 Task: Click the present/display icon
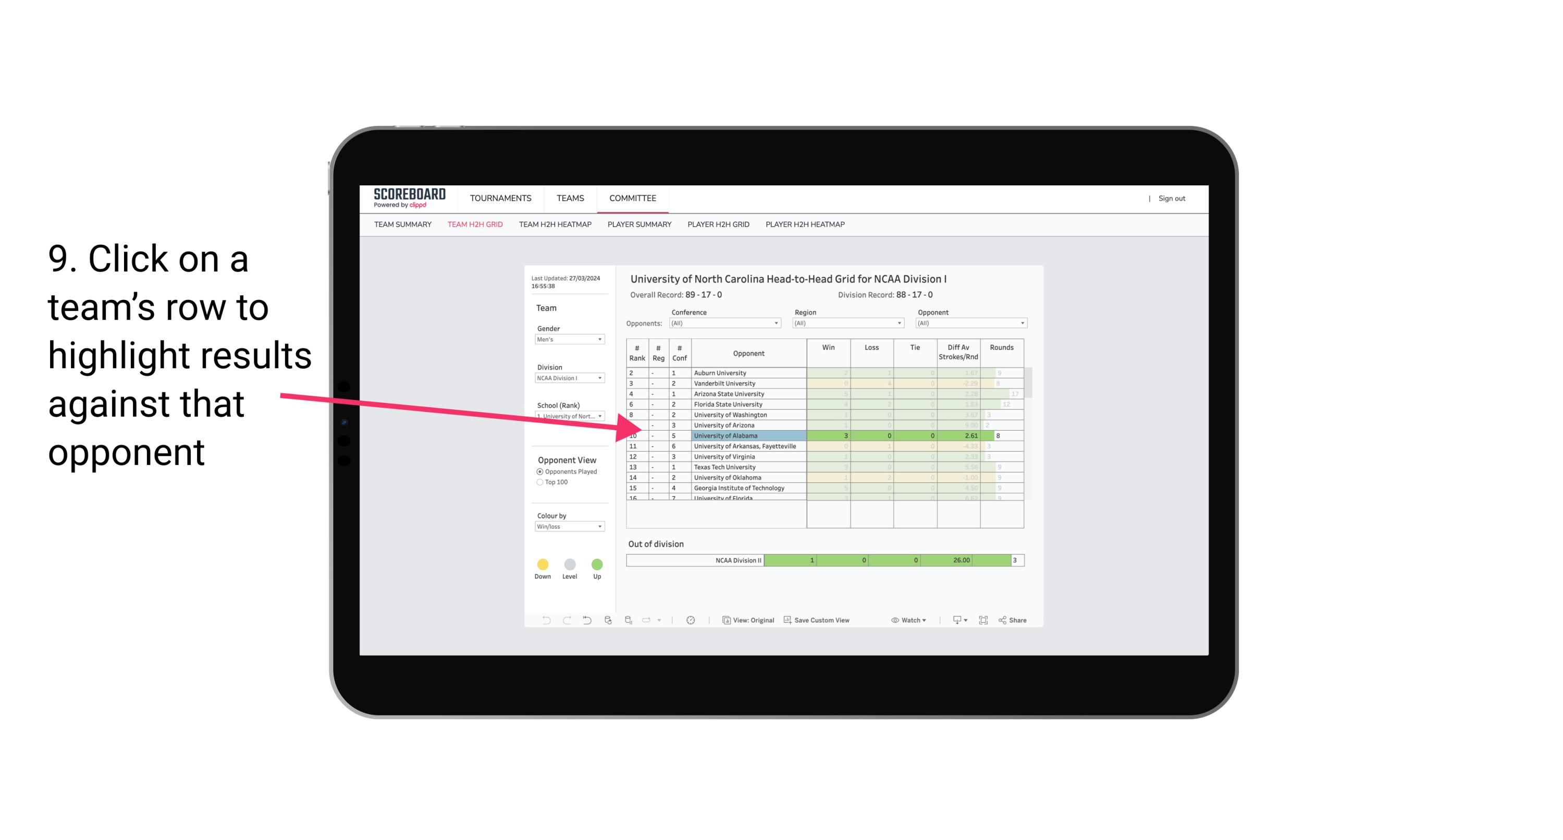953,621
